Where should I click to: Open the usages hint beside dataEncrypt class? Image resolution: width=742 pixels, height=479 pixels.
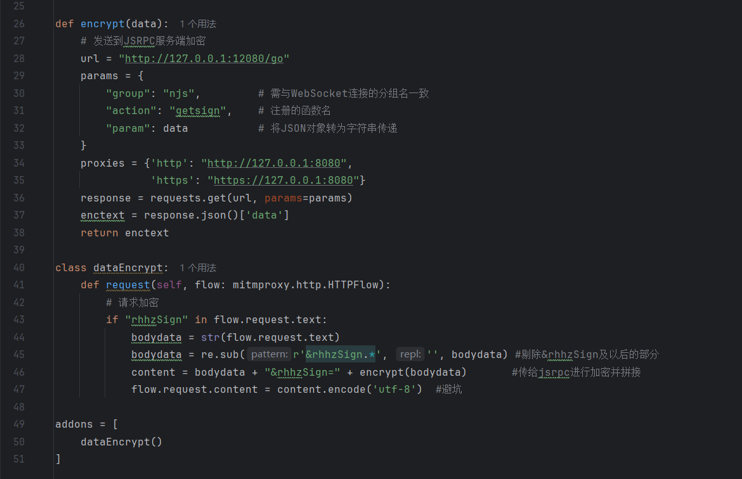tap(198, 267)
